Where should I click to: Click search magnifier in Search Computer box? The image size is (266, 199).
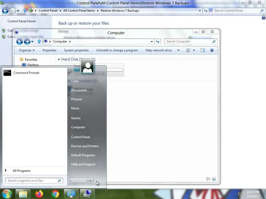(214, 41)
